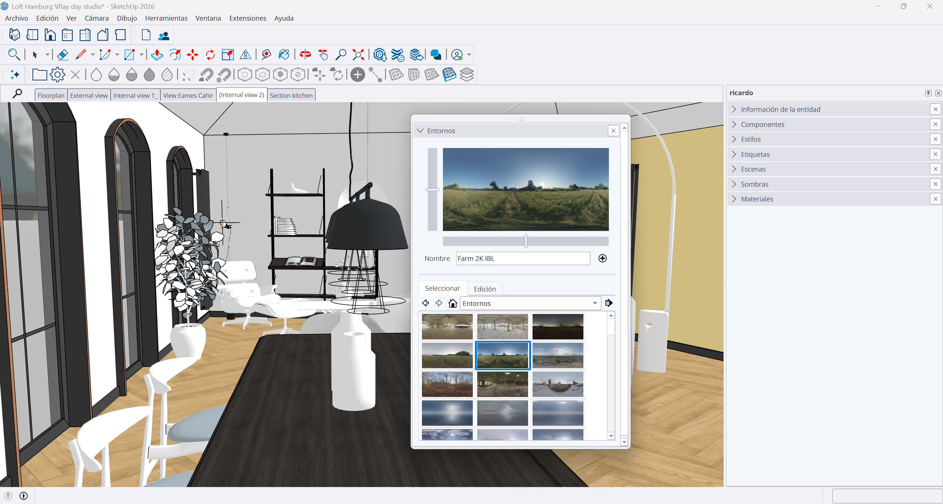Screen dimensions: 943x504
Task: Click the Nombre field with Farm 2K IBL
Action: coord(523,258)
